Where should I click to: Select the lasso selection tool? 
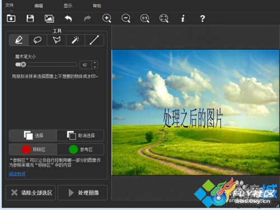38,40
